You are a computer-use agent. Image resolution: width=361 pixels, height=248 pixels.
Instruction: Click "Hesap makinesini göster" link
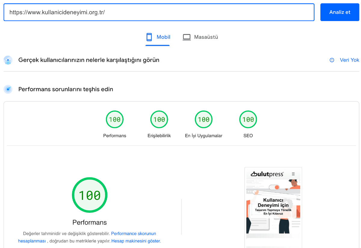[136, 241]
